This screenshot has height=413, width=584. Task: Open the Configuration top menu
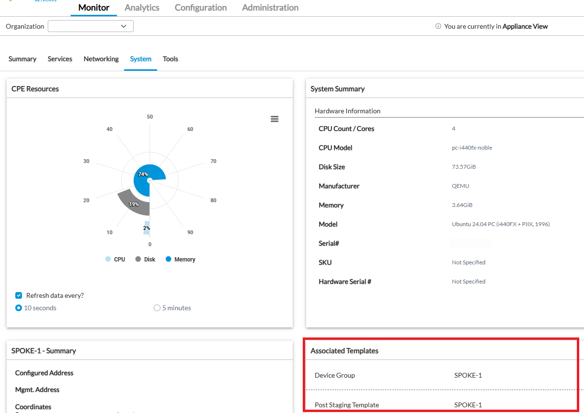(x=201, y=8)
